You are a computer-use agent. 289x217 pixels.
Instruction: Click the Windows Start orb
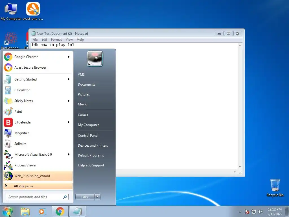[8, 211]
